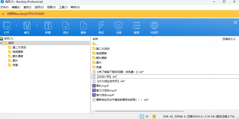Switch to details list view icon
Screen dimensions: 239x119
click(142, 116)
